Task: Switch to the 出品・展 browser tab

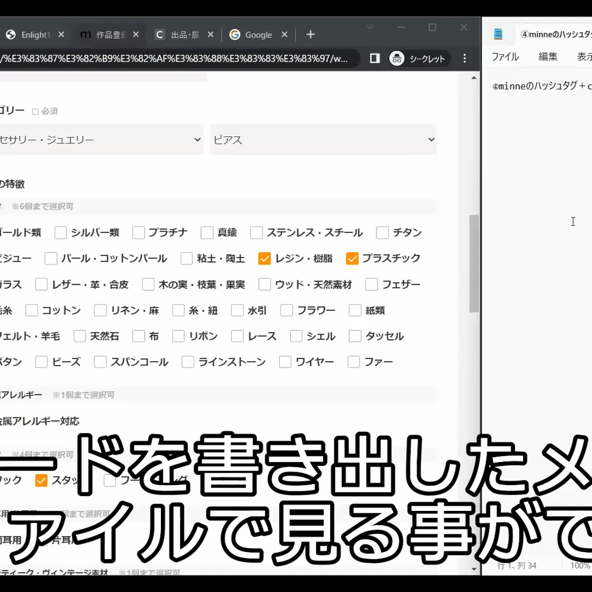Action: tap(185, 35)
